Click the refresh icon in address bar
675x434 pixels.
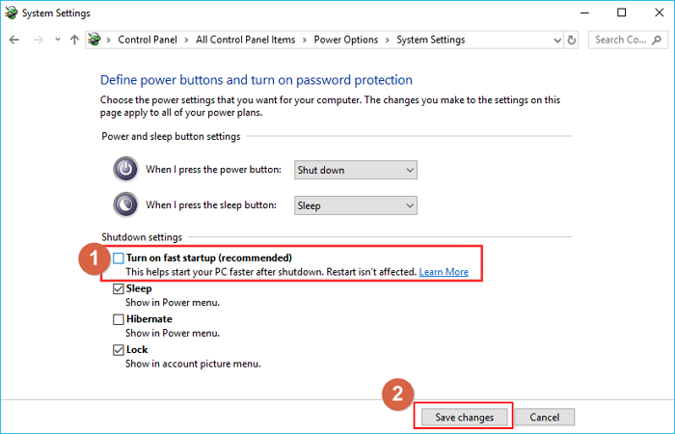(572, 40)
